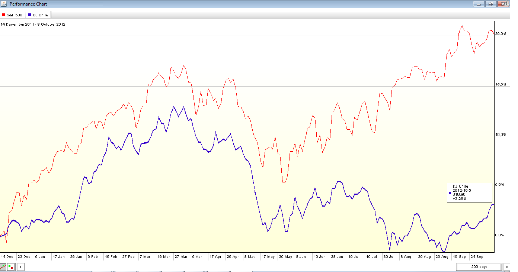Click the '8 Aug' date label
The height and width of the screenshot is (272, 518).
tap(406, 256)
